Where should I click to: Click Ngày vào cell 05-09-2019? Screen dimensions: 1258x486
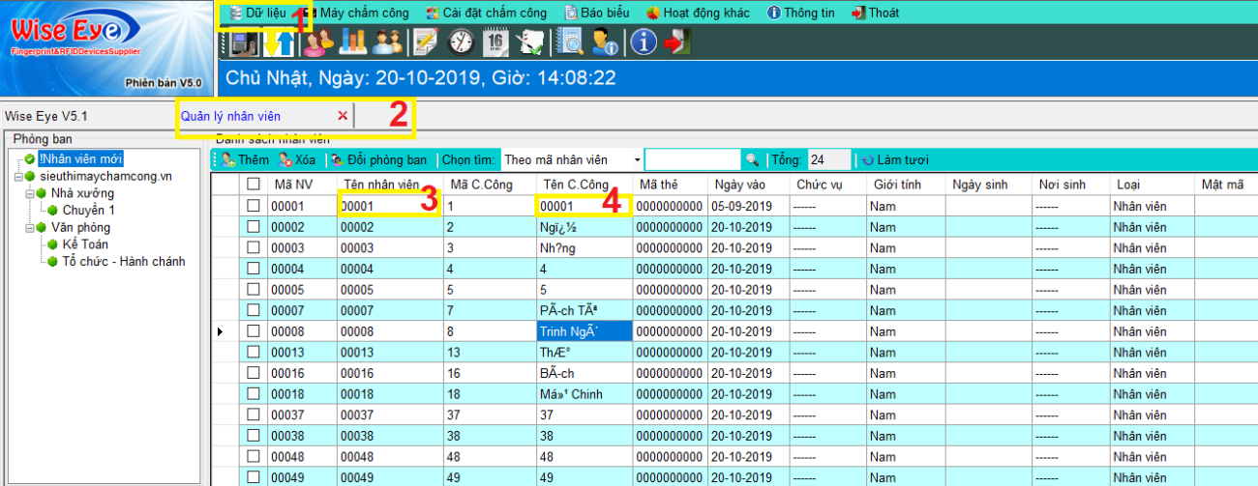[749, 206]
